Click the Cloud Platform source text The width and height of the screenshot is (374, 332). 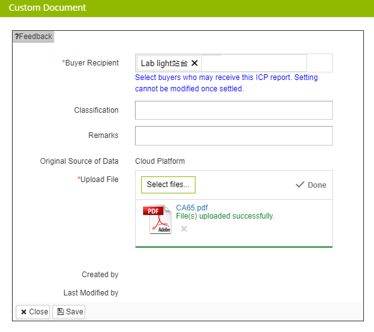coord(160,161)
